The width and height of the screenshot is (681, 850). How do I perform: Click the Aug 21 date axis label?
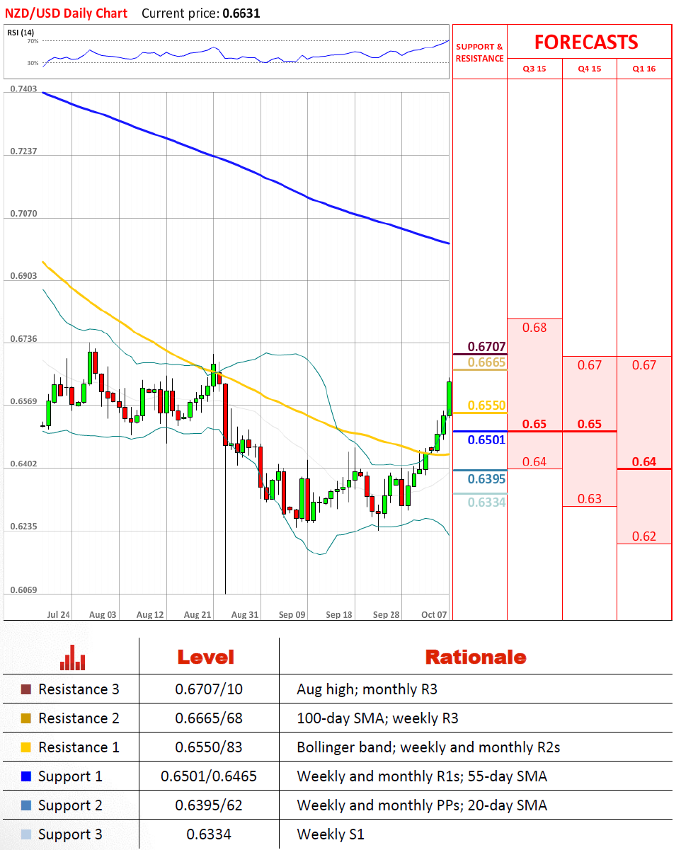click(x=198, y=614)
